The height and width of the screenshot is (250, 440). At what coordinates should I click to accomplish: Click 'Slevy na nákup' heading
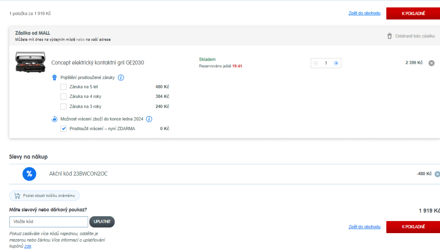tap(28, 157)
